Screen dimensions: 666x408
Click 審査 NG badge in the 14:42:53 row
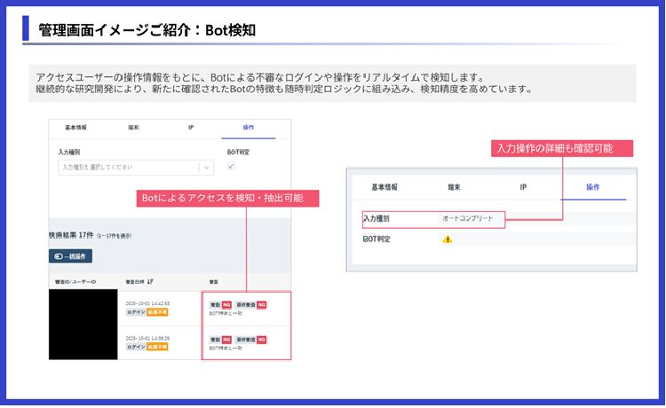point(220,305)
